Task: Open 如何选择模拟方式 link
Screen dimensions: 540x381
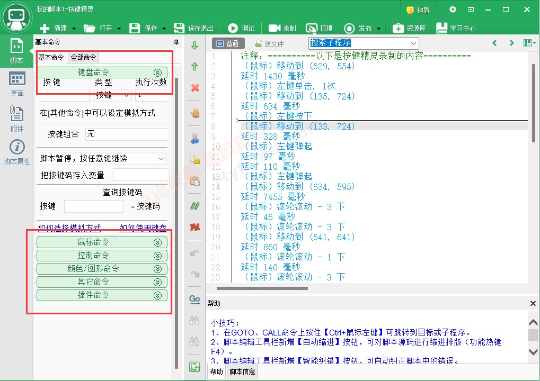Action: click(x=69, y=228)
